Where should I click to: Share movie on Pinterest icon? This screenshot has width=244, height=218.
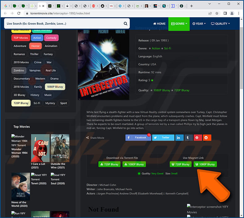[x=198, y=137]
